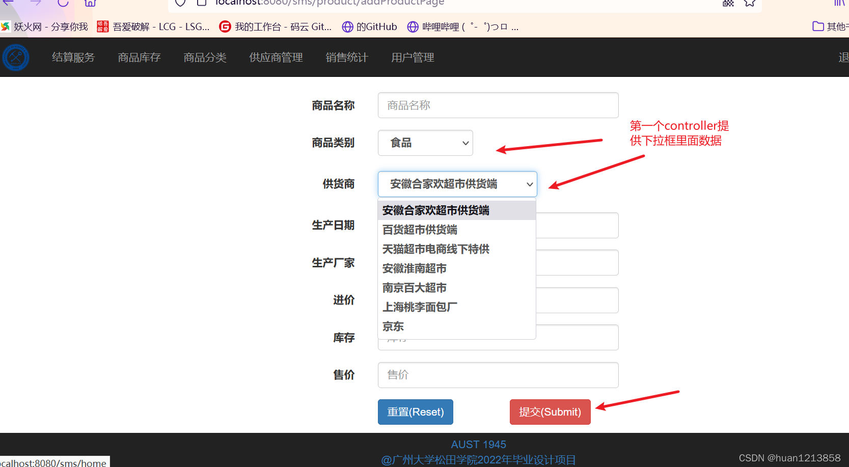Viewport: 849px width, 467px height.
Task: Open 妖火网 bookmark
Action: pos(44,26)
